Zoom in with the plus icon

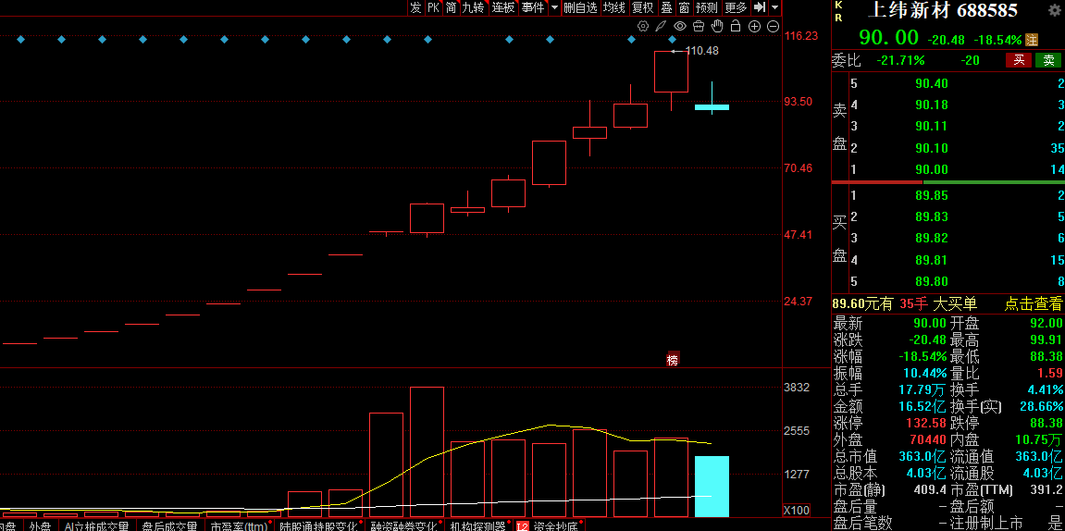[754, 27]
